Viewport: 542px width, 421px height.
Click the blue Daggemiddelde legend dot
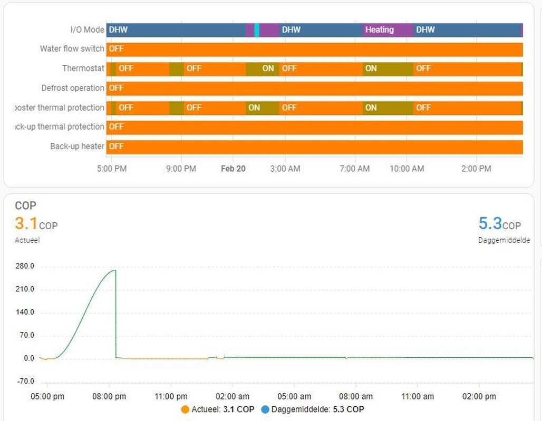265,409
